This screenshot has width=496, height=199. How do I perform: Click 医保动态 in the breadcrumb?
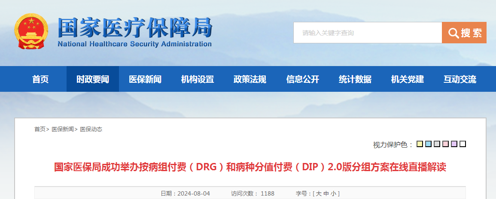[x=91, y=129]
